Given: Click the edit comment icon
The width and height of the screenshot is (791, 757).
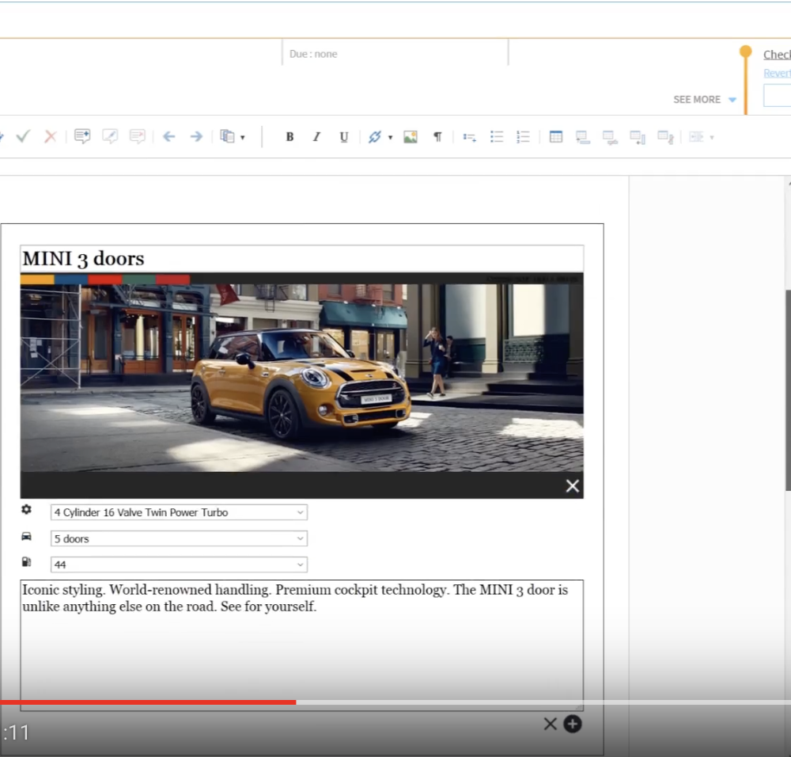Looking at the screenshot, I should 110,136.
